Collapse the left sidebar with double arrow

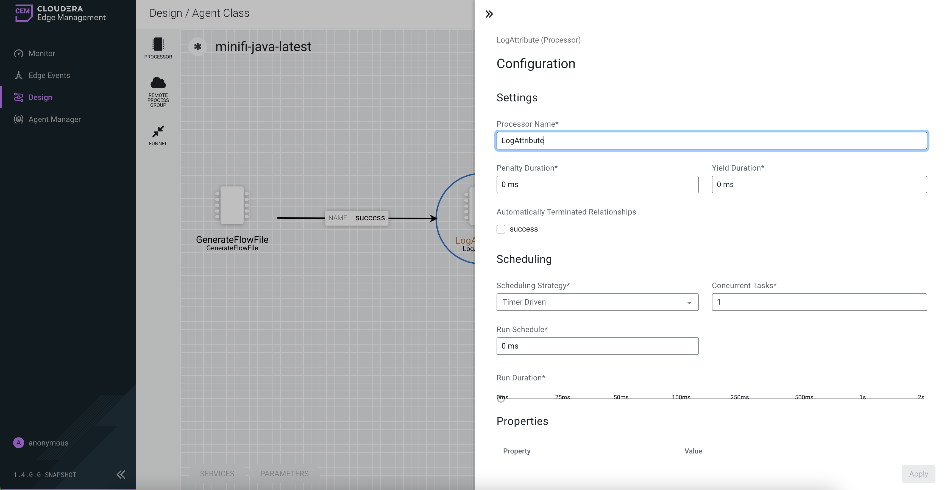click(x=121, y=475)
